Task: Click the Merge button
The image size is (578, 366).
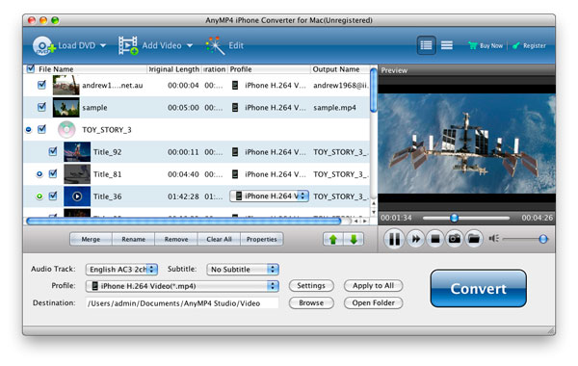Action: pyautogui.click(x=91, y=239)
